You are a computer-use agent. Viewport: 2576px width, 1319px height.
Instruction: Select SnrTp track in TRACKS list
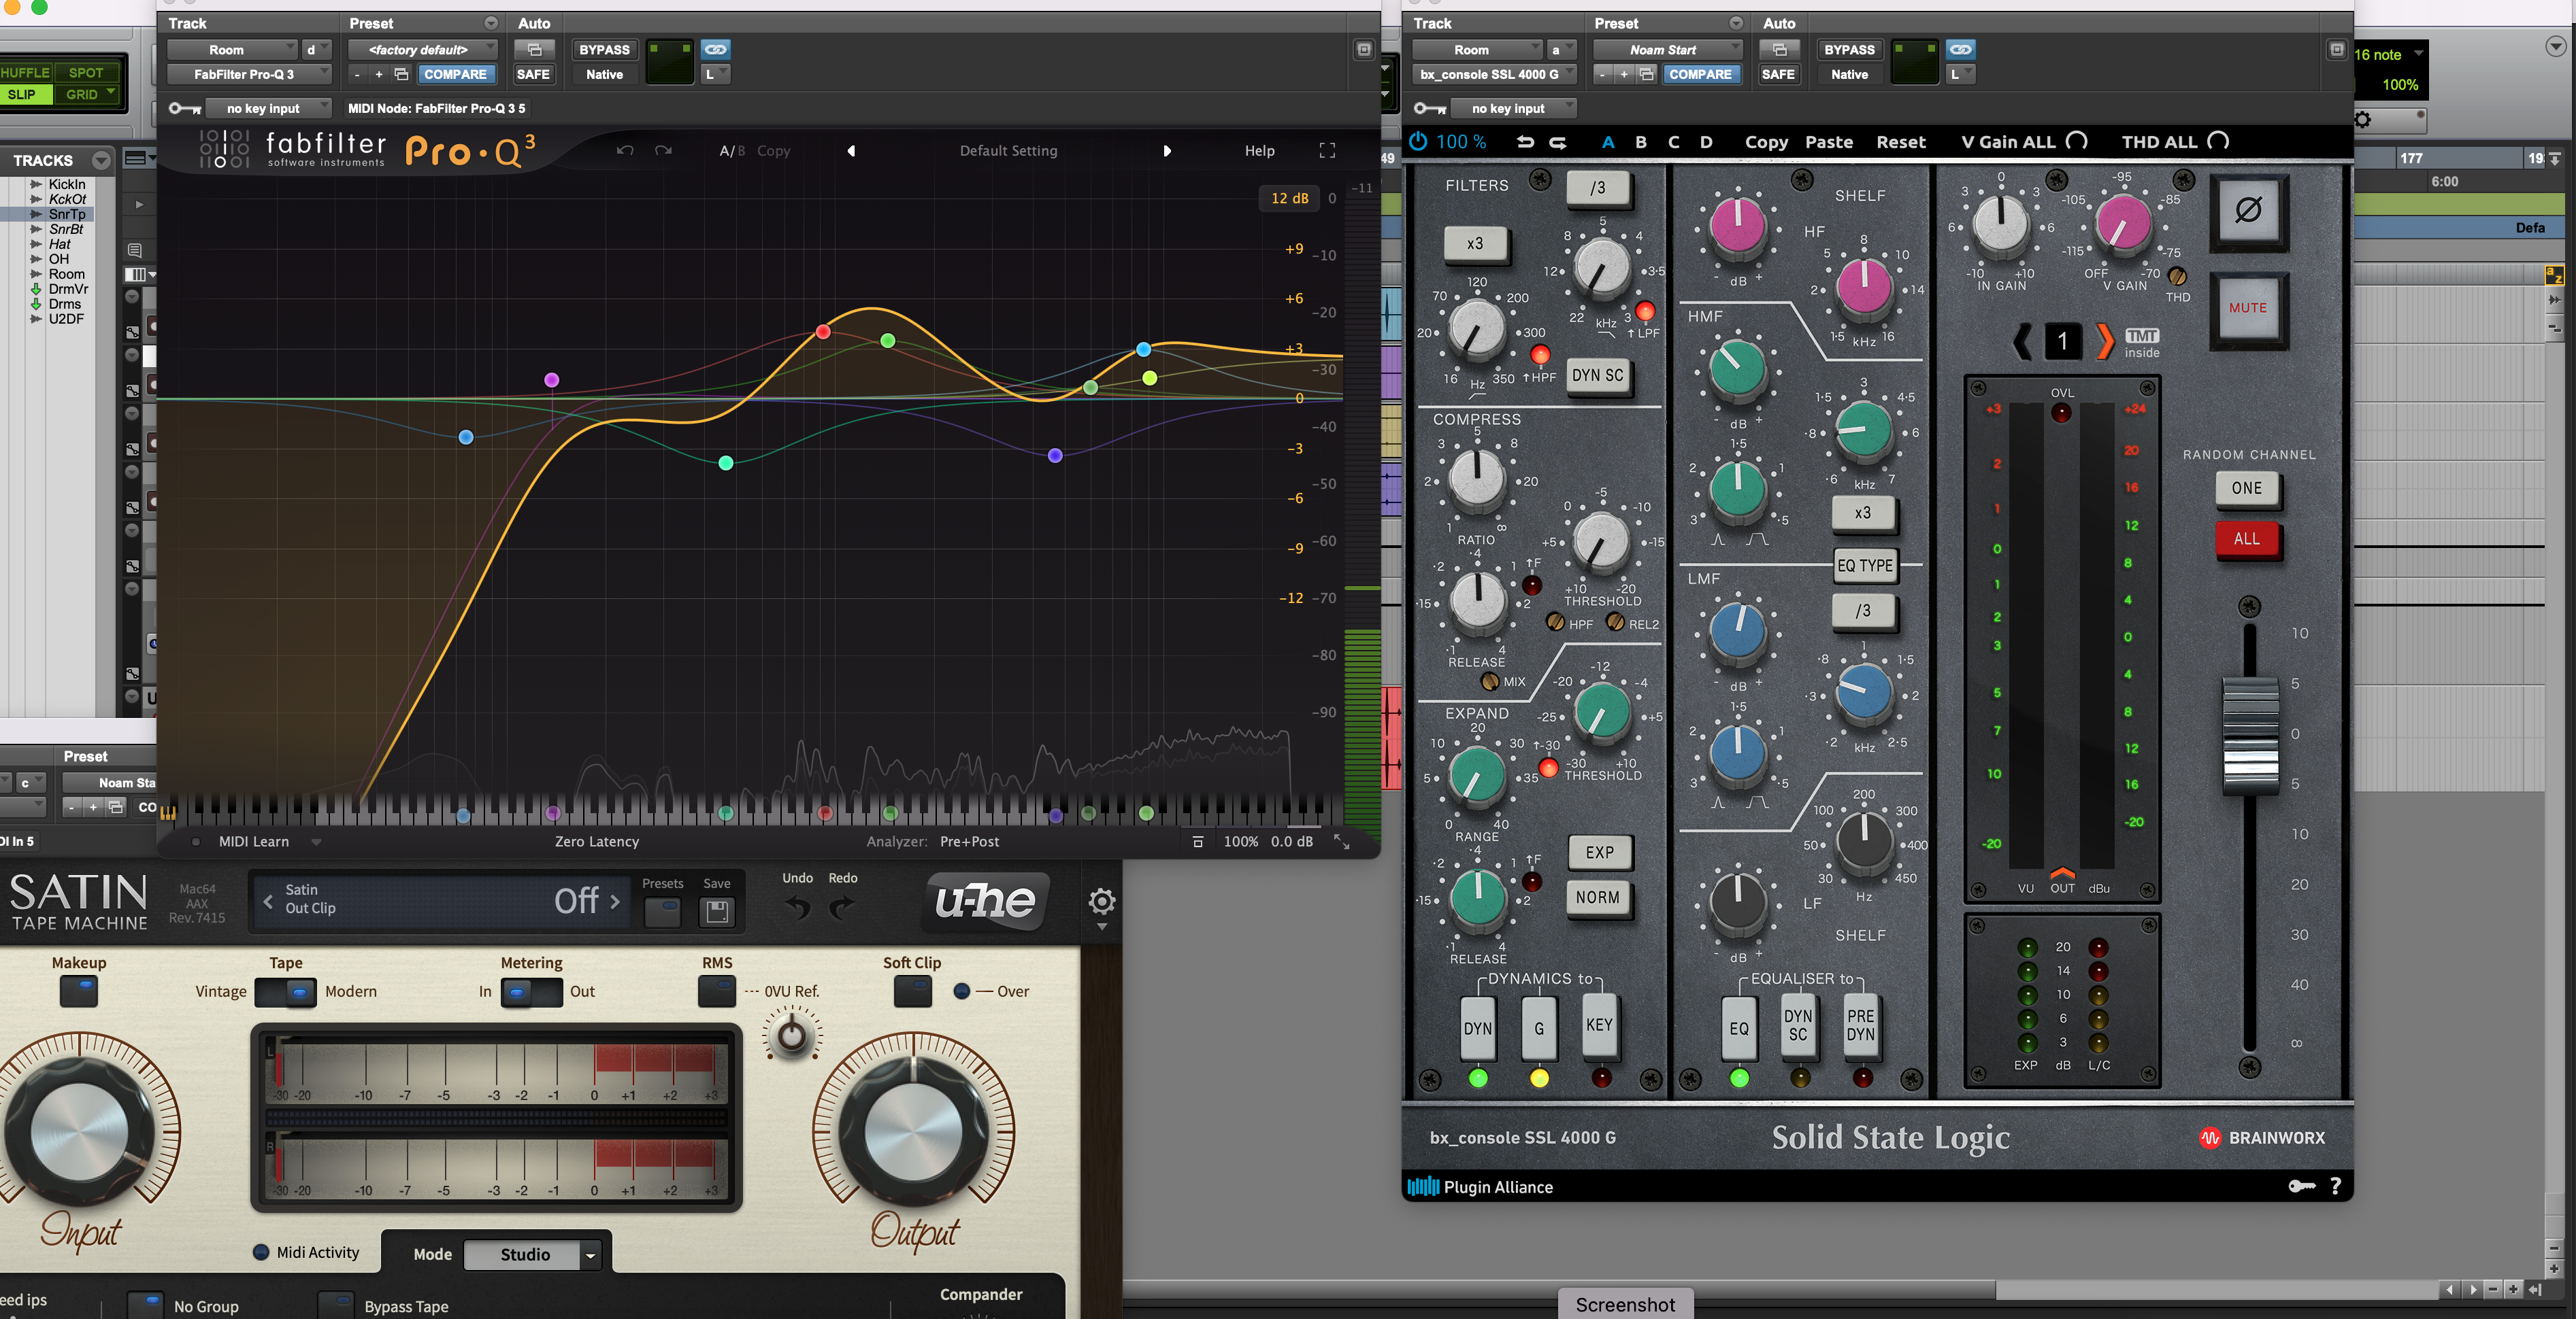click(66, 214)
